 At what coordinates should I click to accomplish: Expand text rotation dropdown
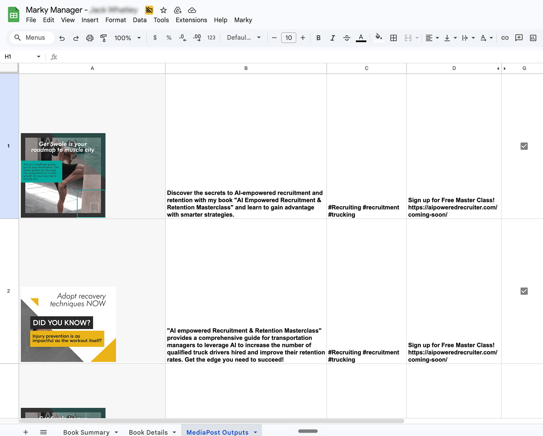491,38
